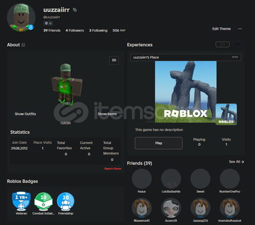Click the large Roblox experience thumbnail
The width and height of the screenshot is (255, 225).
click(x=186, y=92)
